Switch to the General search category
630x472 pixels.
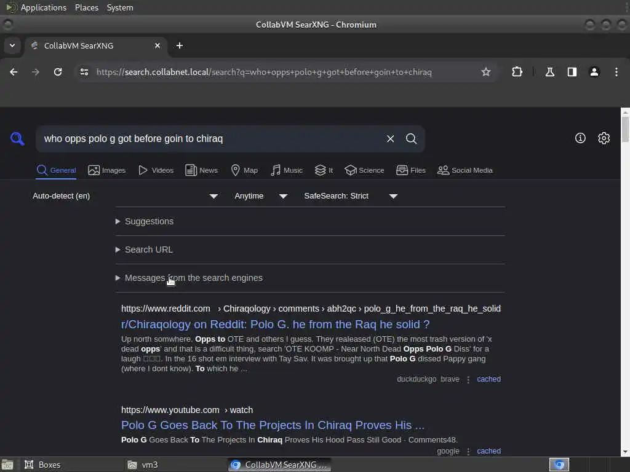56,170
